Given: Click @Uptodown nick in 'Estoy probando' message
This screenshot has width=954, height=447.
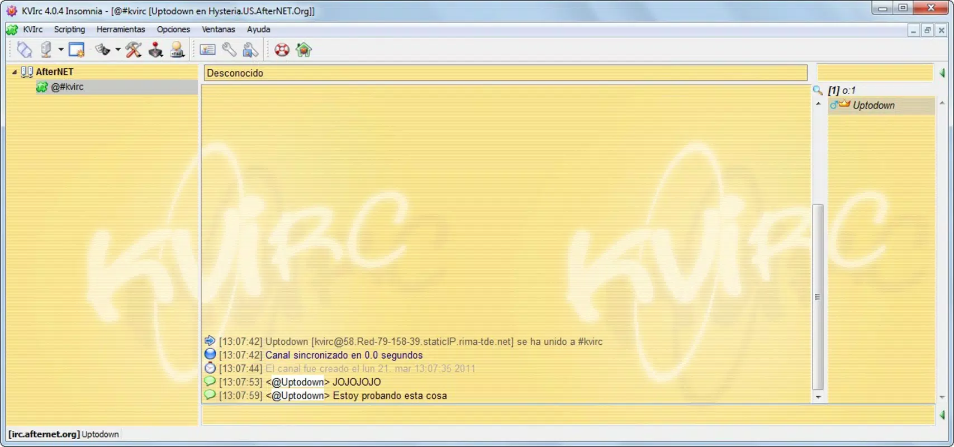Looking at the screenshot, I should click(x=297, y=396).
